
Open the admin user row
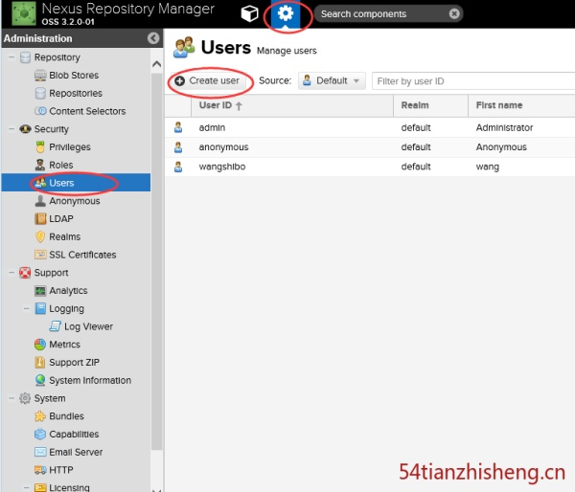(370, 127)
